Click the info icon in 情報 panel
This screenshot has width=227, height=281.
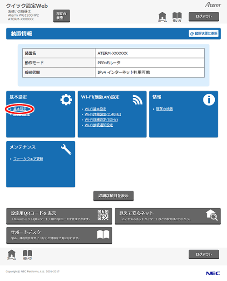(209, 100)
